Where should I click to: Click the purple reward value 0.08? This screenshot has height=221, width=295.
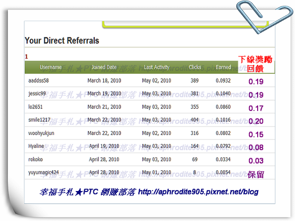coord(256,147)
